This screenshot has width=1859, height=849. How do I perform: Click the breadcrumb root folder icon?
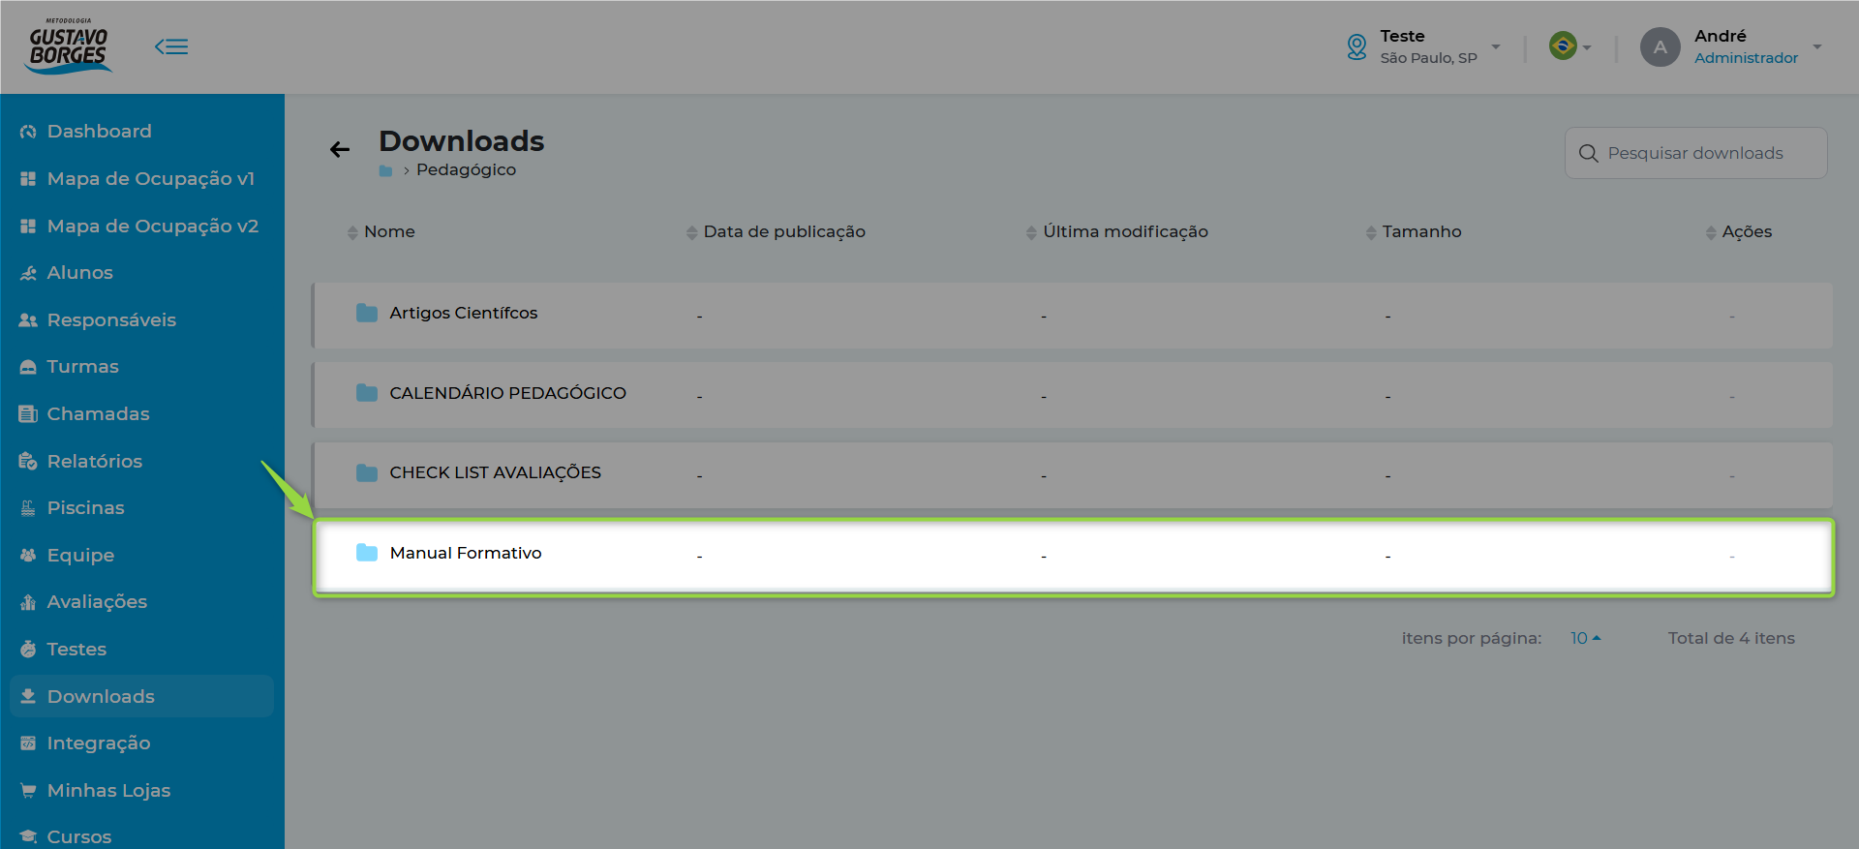tap(385, 170)
